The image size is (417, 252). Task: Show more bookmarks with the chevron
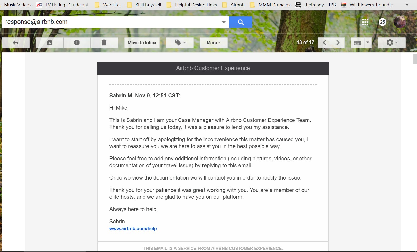click(x=407, y=5)
